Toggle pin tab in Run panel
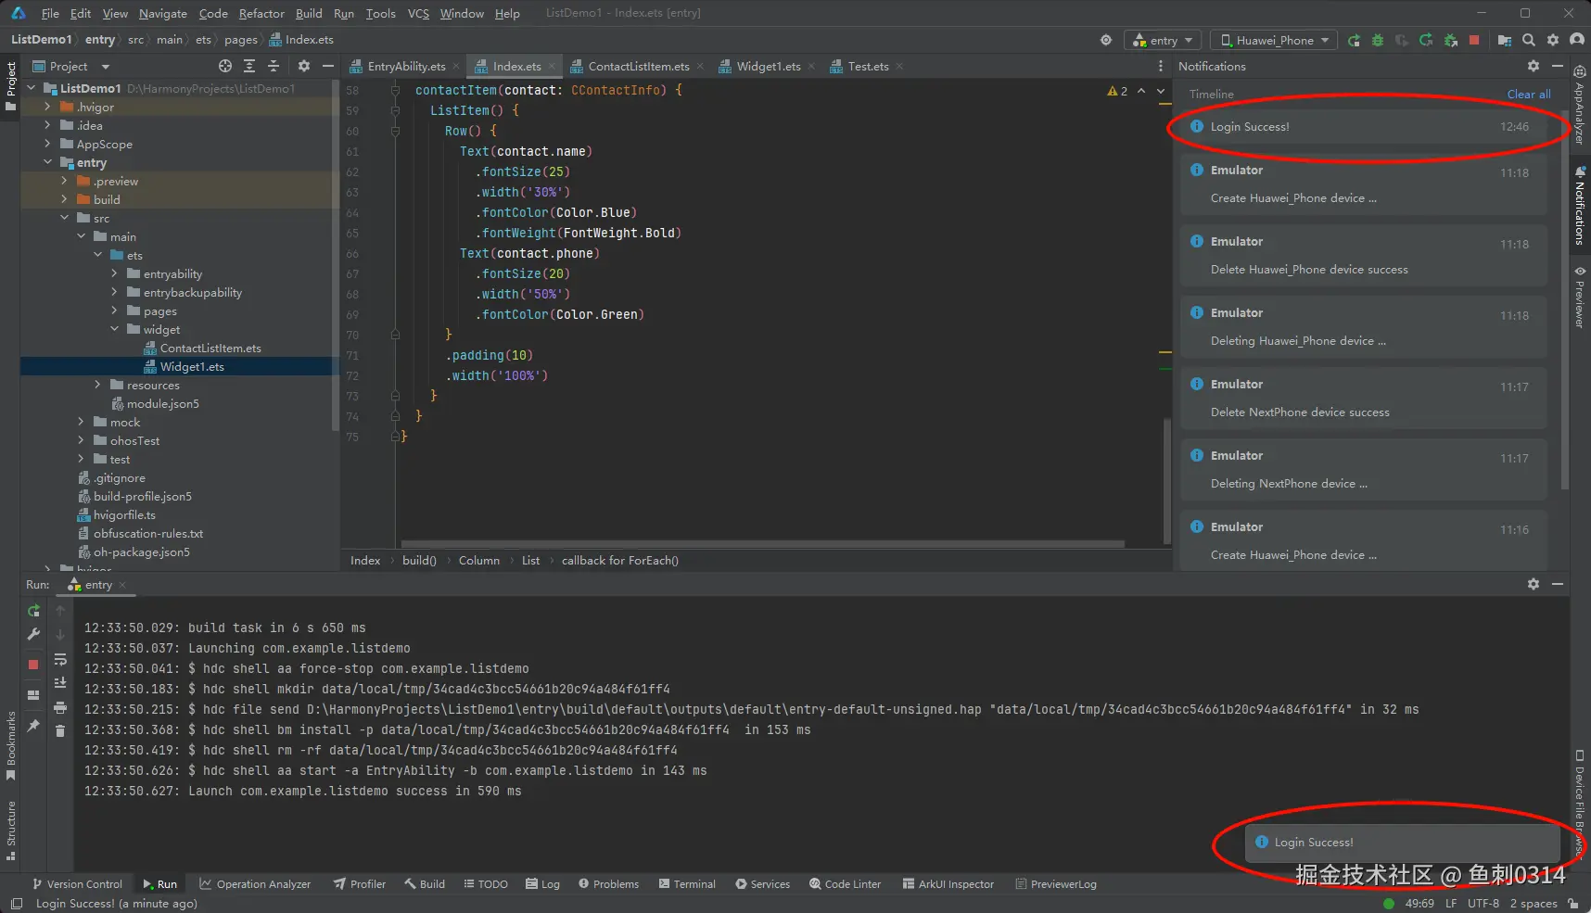This screenshot has width=1591, height=913. [33, 726]
